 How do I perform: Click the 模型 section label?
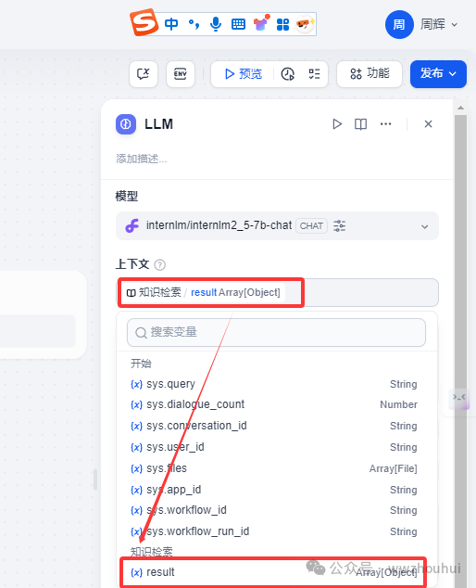[127, 196]
